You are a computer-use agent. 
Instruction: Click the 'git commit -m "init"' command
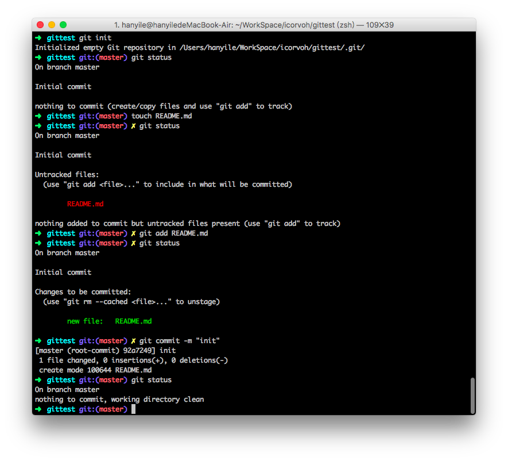[180, 341]
